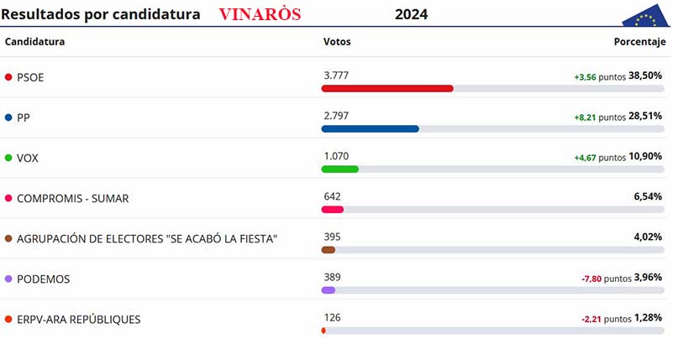Click the blue dot beside PP
This screenshot has width=673, height=339.
click(8, 117)
